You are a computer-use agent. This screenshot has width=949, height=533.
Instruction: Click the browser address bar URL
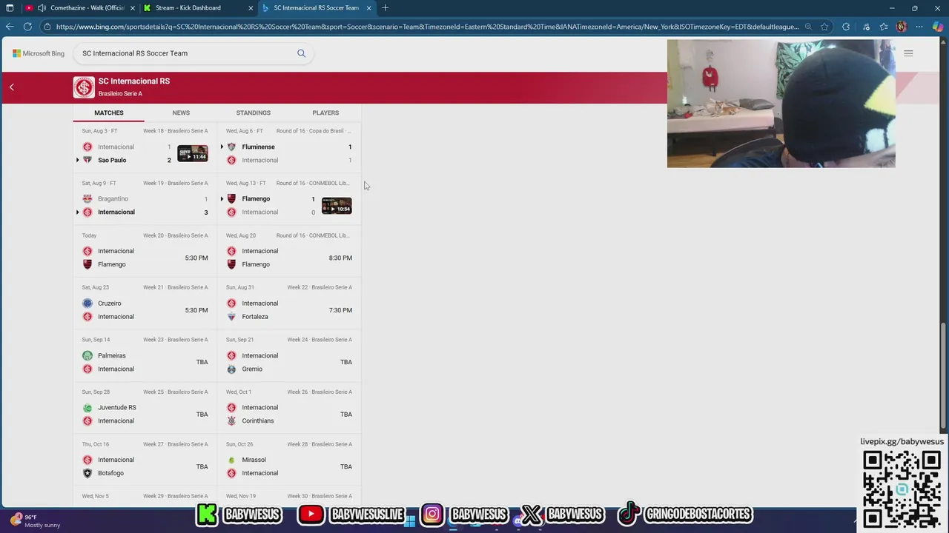pyautogui.click(x=427, y=27)
